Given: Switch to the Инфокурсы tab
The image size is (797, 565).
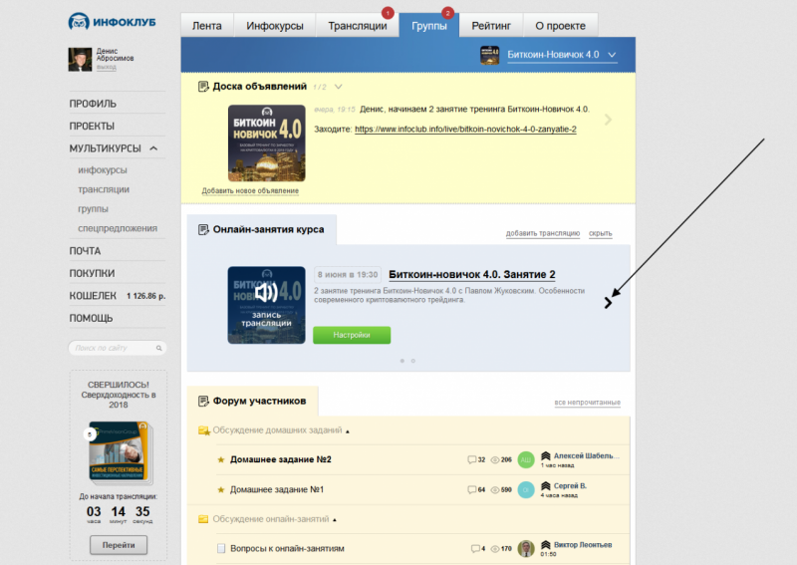Looking at the screenshot, I should [x=275, y=26].
